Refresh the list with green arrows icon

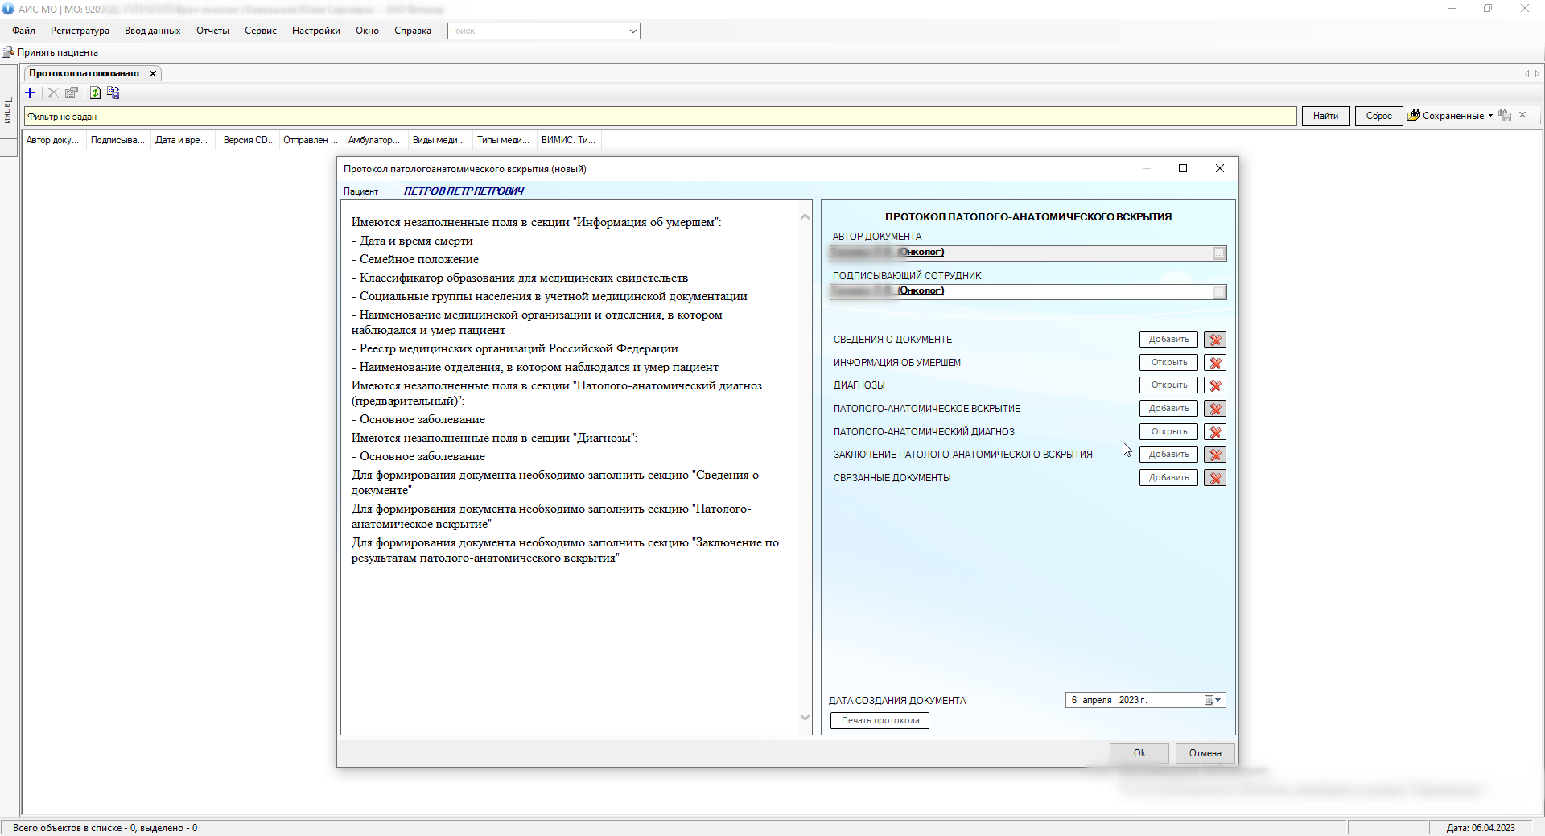pos(95,93)
